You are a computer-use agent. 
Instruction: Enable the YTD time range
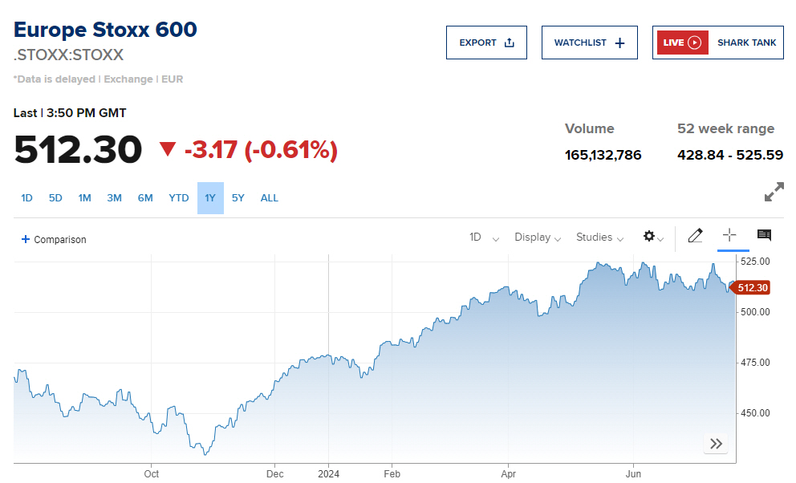[178, 197]
